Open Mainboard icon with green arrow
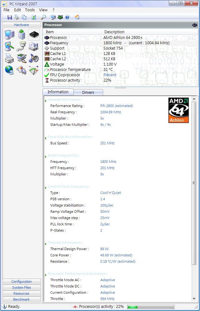Image resolution: width=200 pixels, height=311 pixels. pyautogui.click(x=22, y=35)
